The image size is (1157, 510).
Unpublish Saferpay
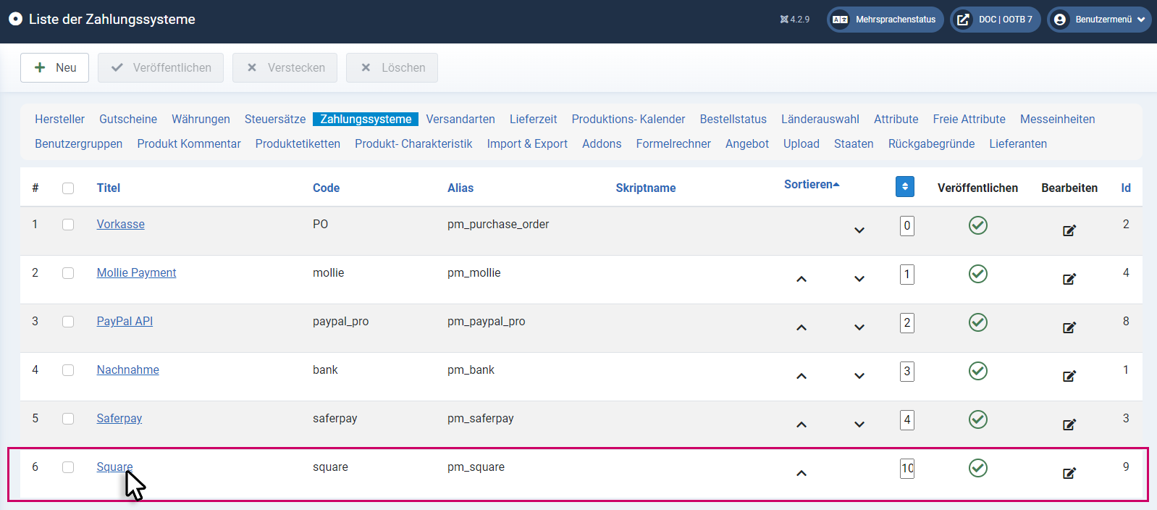coord(978,419)
